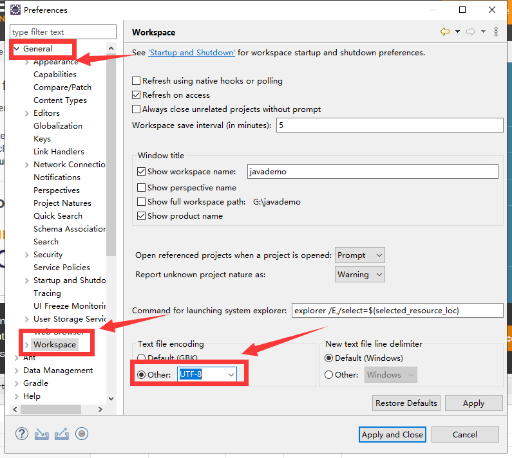Image resolution: width=512 pixels, height=458 pixels.
Task: Click the tree scroll right arrow
Action: click(x=100, y=409)
